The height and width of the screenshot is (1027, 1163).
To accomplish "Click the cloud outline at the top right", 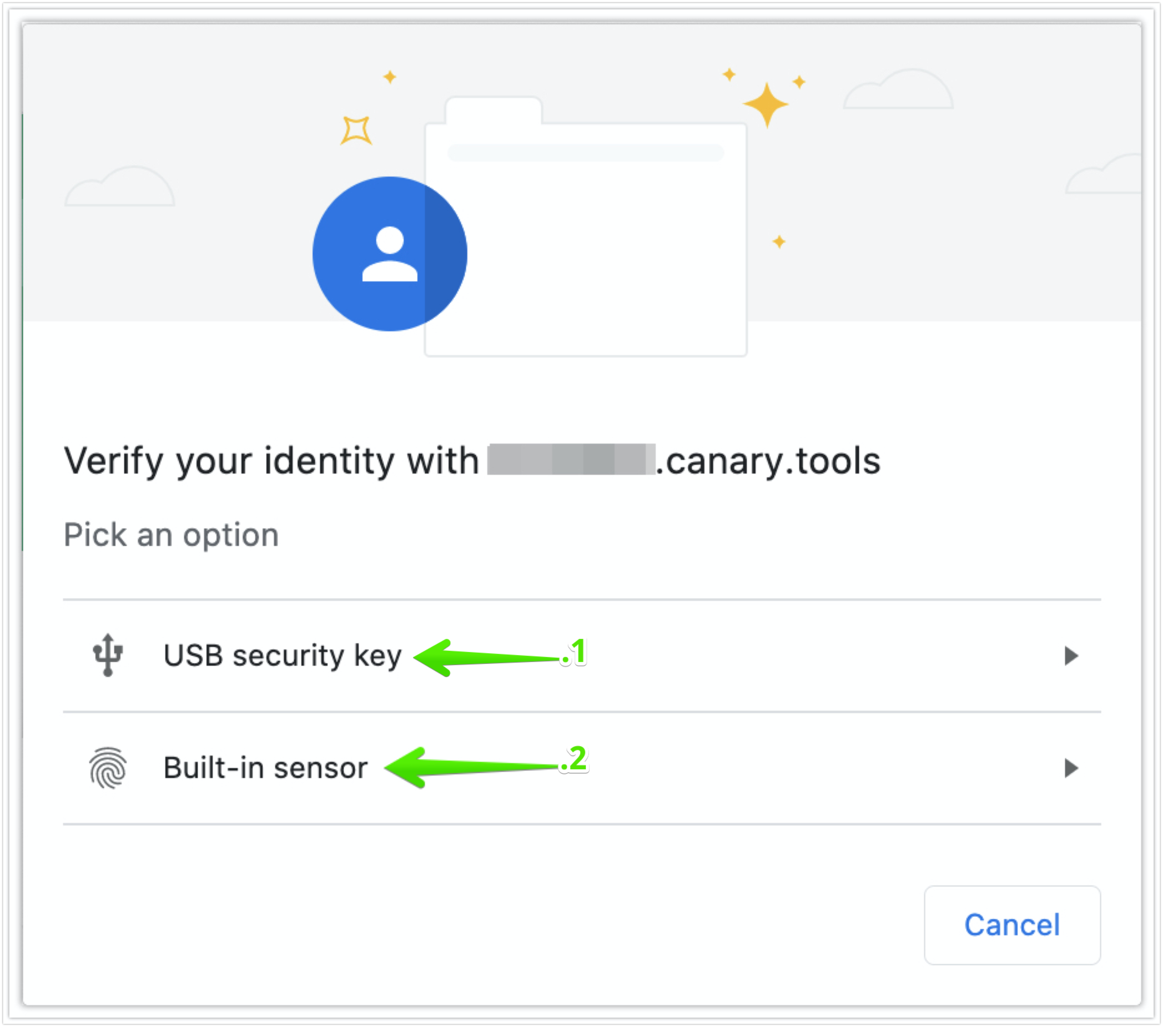I will (x=898, y=89).
